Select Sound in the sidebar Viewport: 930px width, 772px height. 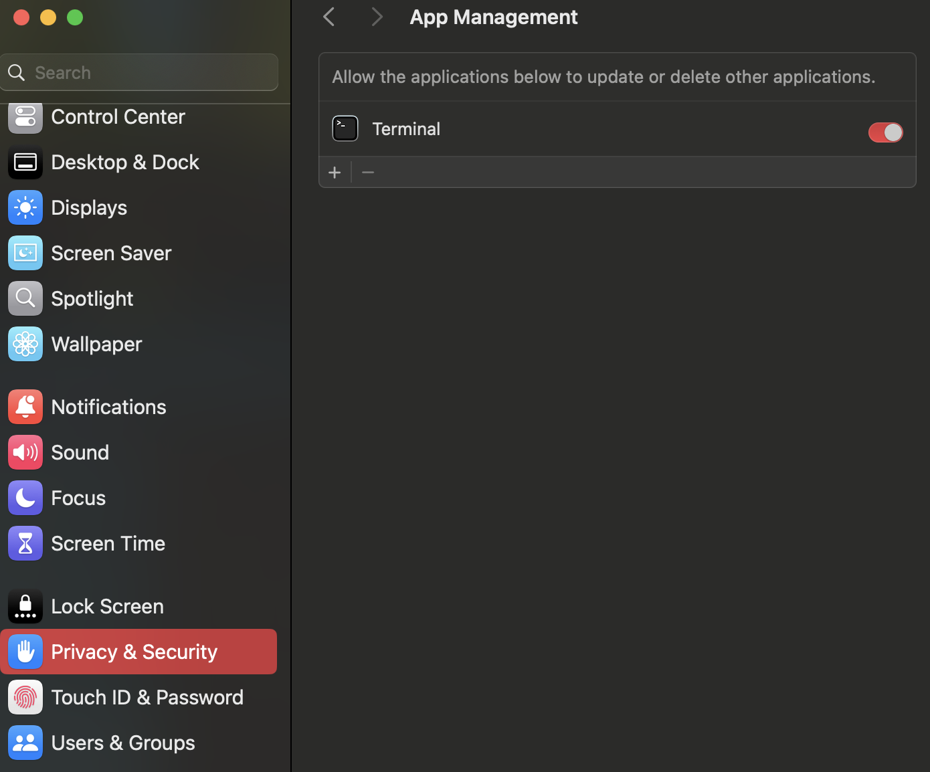click(138, 453)
